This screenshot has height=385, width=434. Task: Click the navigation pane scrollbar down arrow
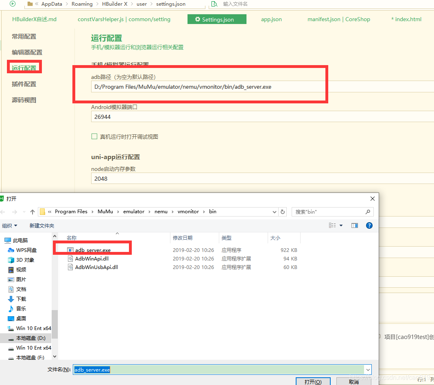click(x=55, y=357)
